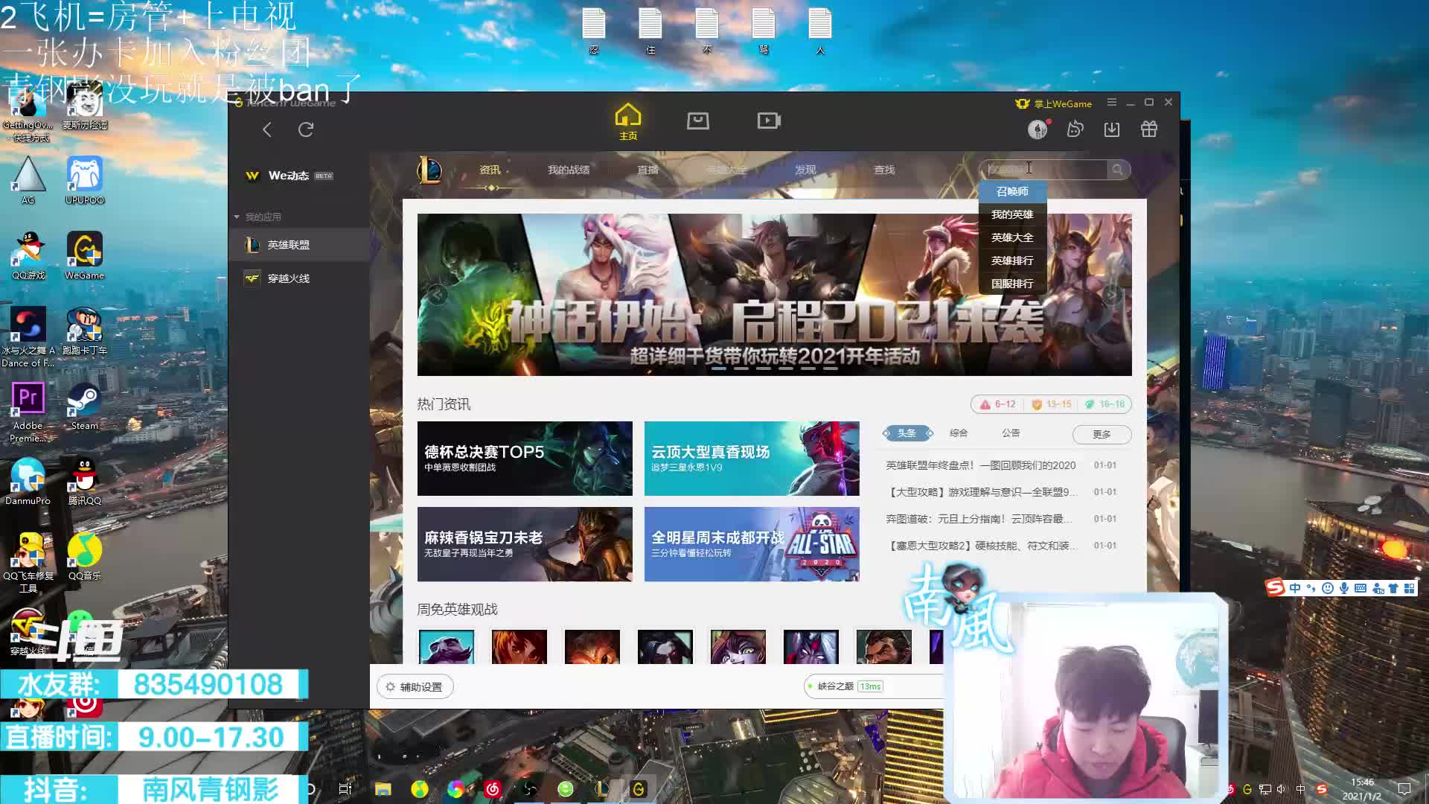Open the flame mascot icon
This screenshot has height=804, width=1429.
tap(1075, 130)
